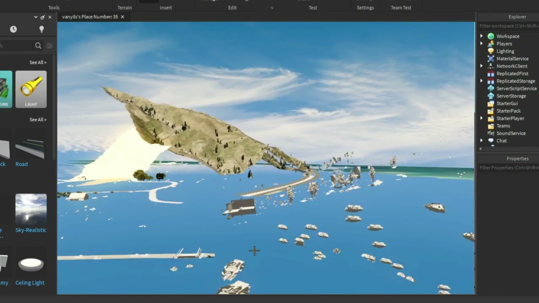Click the Celing Light asset name link
Viewport: 539px width, 303px height.
(30, 283)
